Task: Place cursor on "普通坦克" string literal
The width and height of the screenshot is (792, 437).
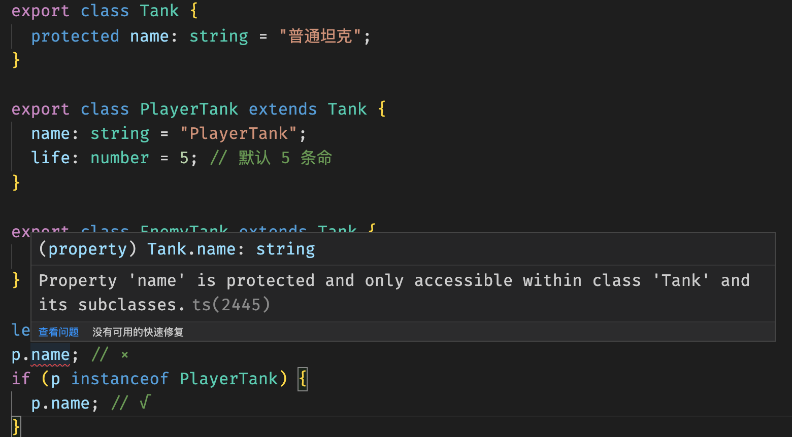Action: coord(320,36)
